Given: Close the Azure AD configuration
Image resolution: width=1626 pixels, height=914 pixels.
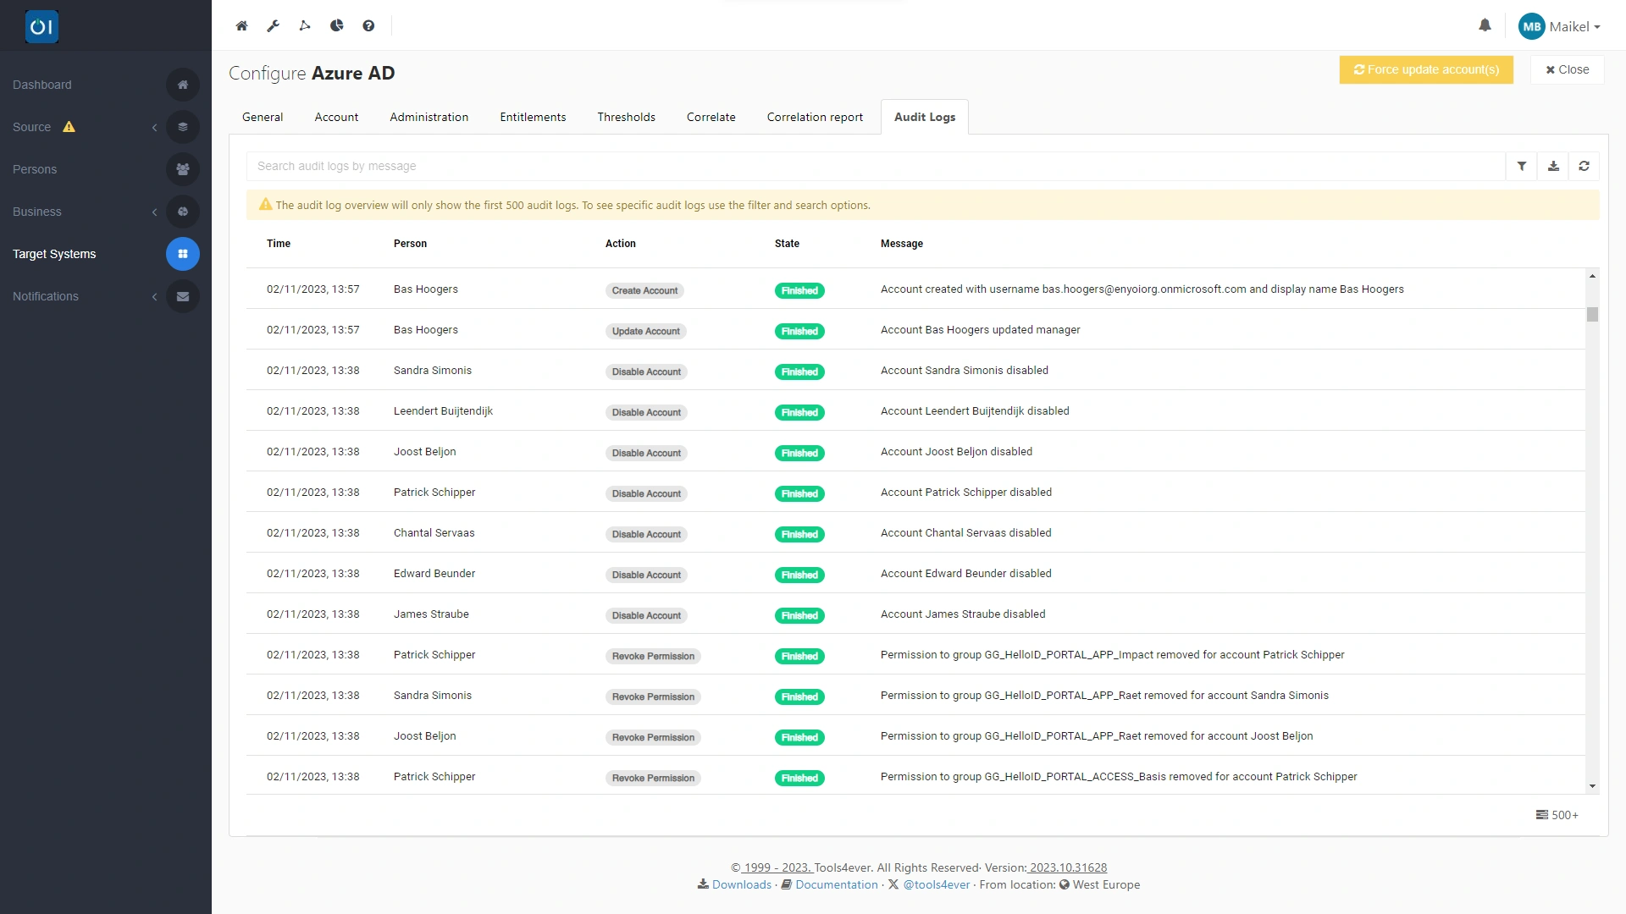Looking at the screenshot, I should click(x=1568, y=69).
